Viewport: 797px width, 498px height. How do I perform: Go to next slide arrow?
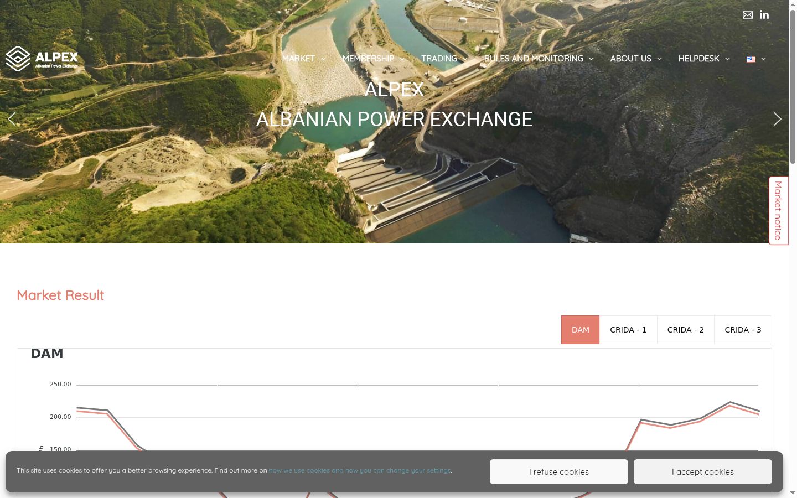tap(777, 119)
